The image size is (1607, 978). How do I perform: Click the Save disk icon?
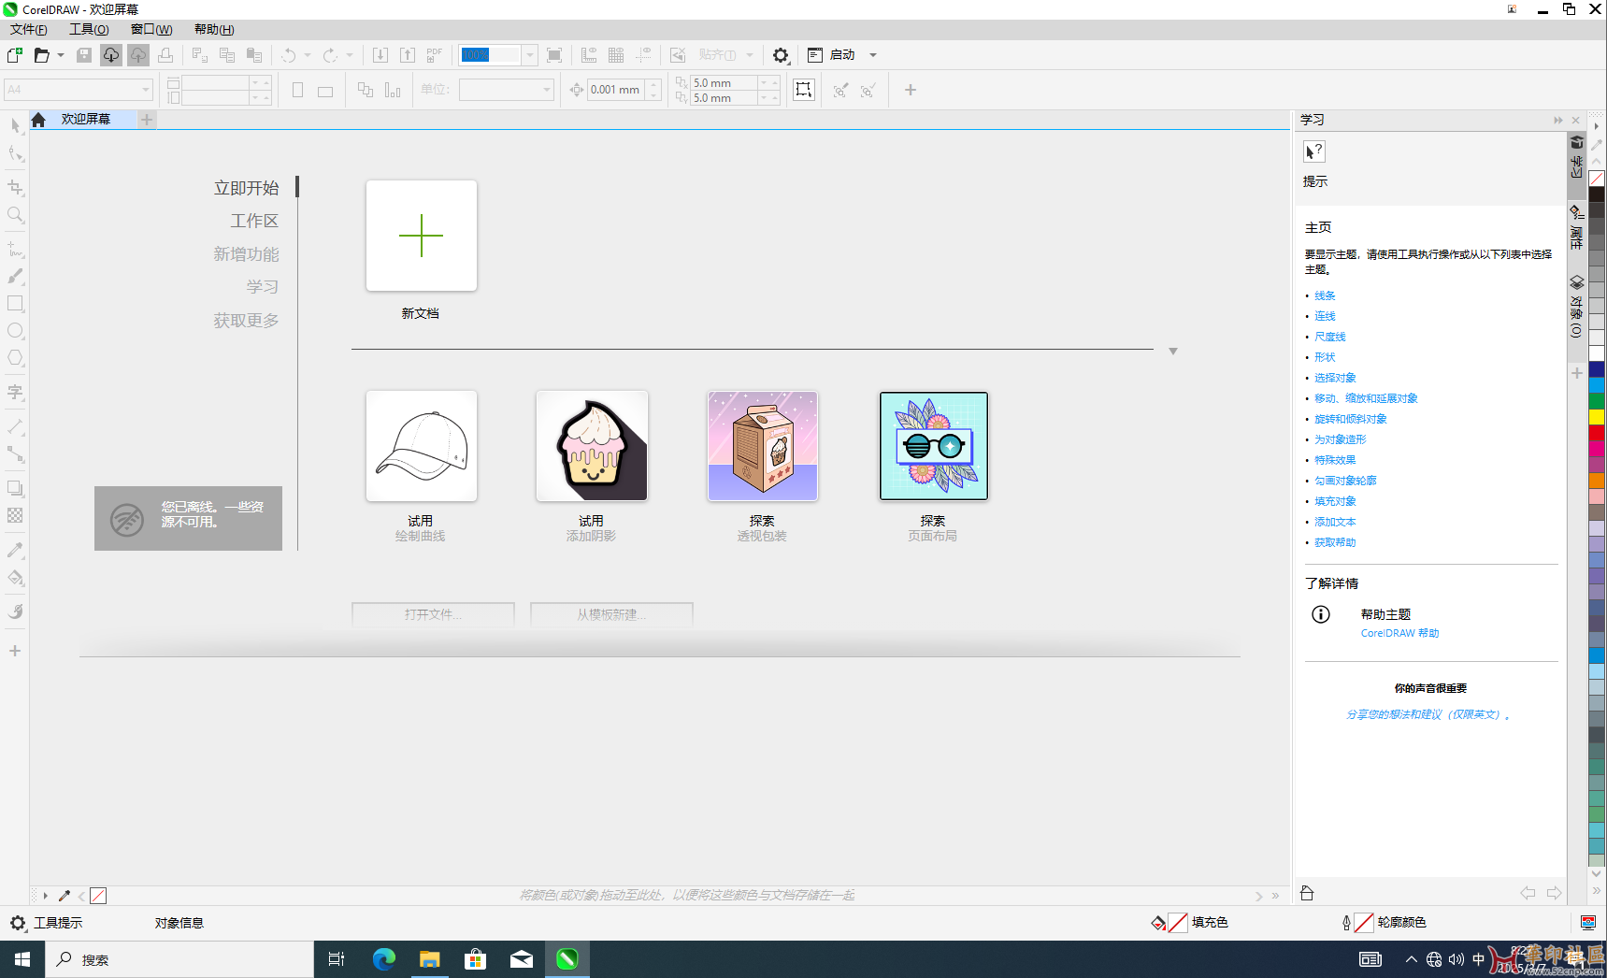coord(84,55)
